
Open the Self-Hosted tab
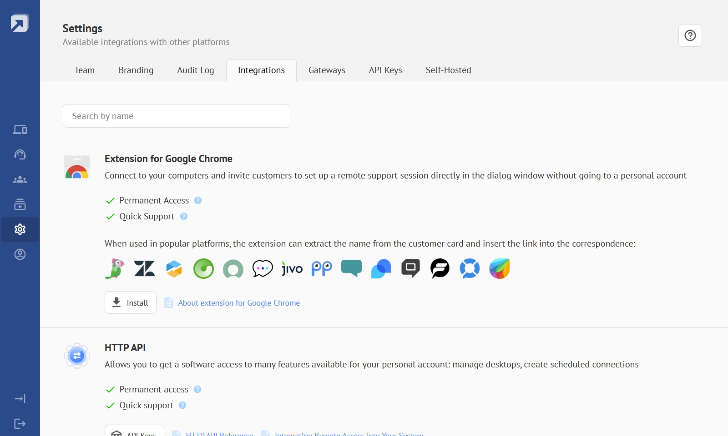coord(448,70)
